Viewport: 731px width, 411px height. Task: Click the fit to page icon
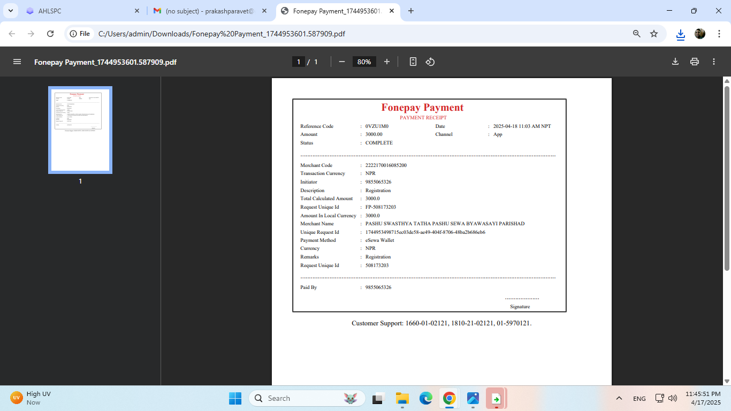pyautogui.click(x=413, y=62)
